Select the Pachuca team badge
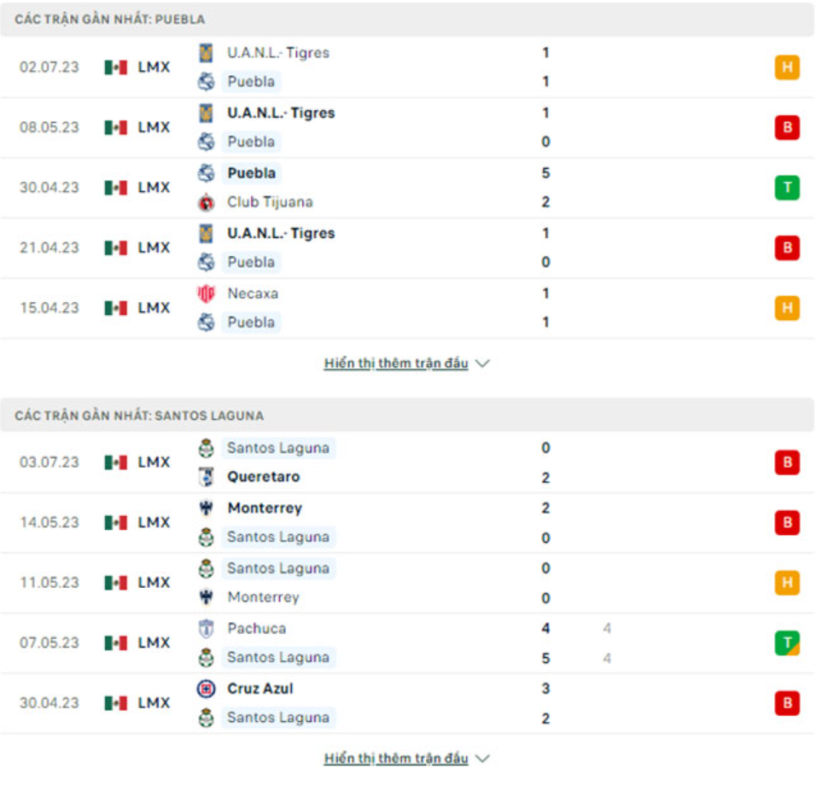The width and height of the screenshot is (816, 791). (206, 628)
